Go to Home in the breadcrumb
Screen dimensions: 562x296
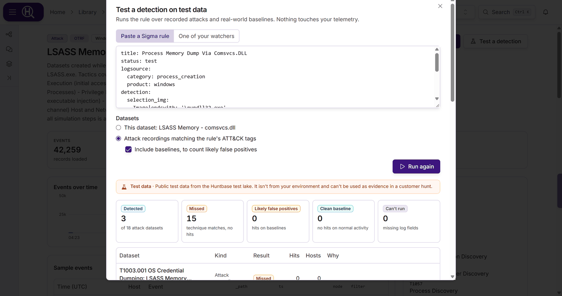(58, 12)
